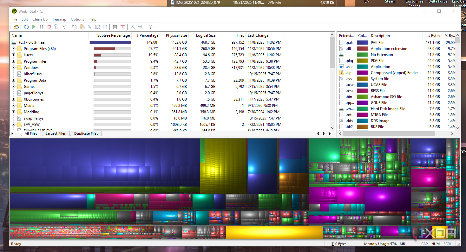Expand the Modding folder node
The image size is (466, 252).
[x=13, y=112]
